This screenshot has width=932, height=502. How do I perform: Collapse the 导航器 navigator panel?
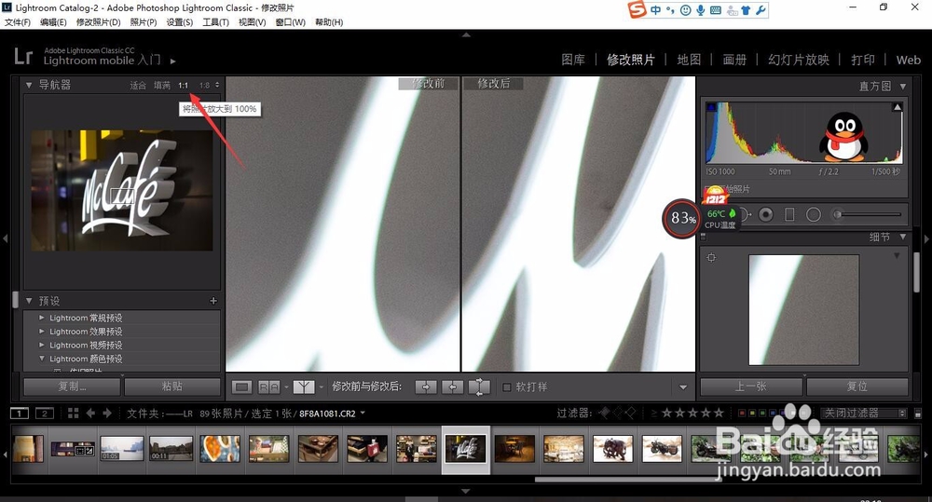(29, 85)
